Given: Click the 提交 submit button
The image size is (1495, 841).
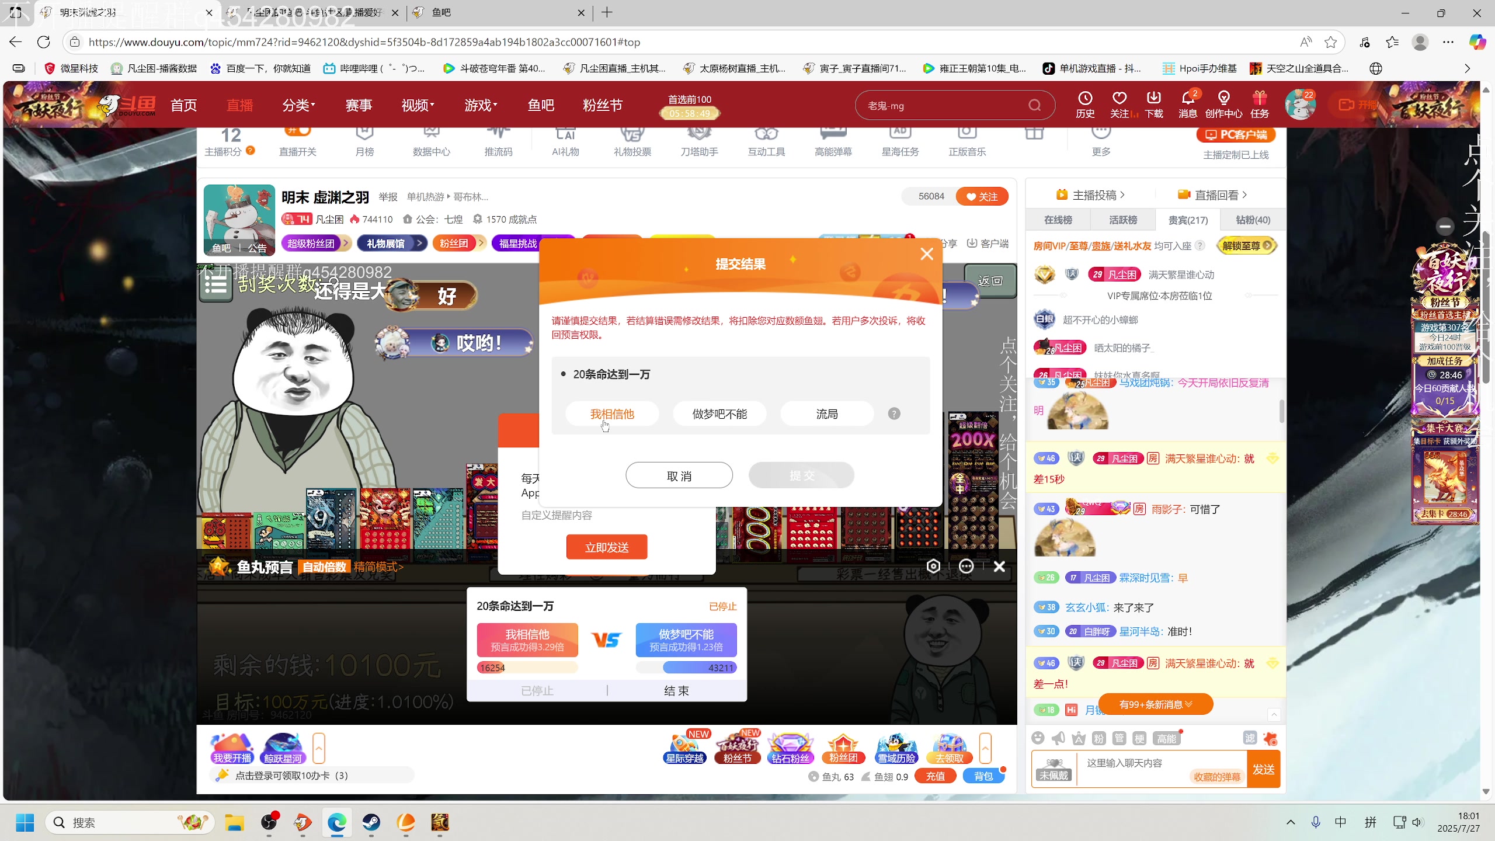Looking at the screenshot, I should click(x=801, y=475).
